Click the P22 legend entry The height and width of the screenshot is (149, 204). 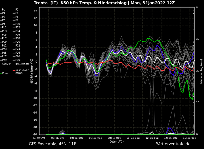click(x=17, y=46)
